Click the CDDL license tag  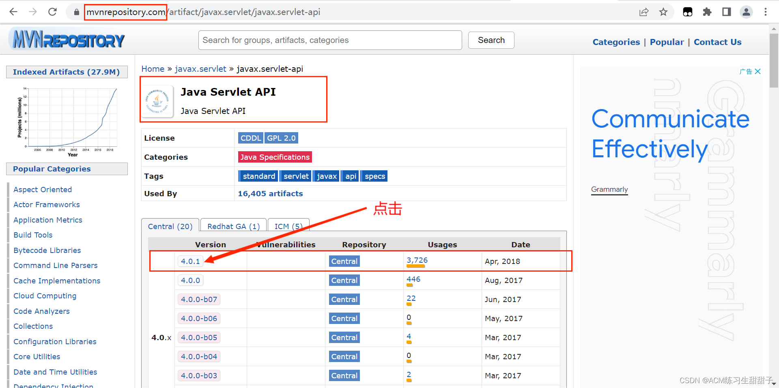click(251, 138)
